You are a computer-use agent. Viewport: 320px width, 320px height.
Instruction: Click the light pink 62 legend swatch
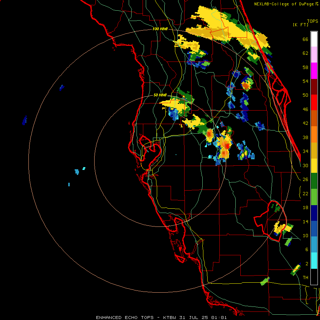pos(314,55)
